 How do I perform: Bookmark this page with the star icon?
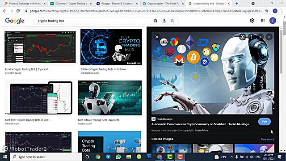(267, 11)
